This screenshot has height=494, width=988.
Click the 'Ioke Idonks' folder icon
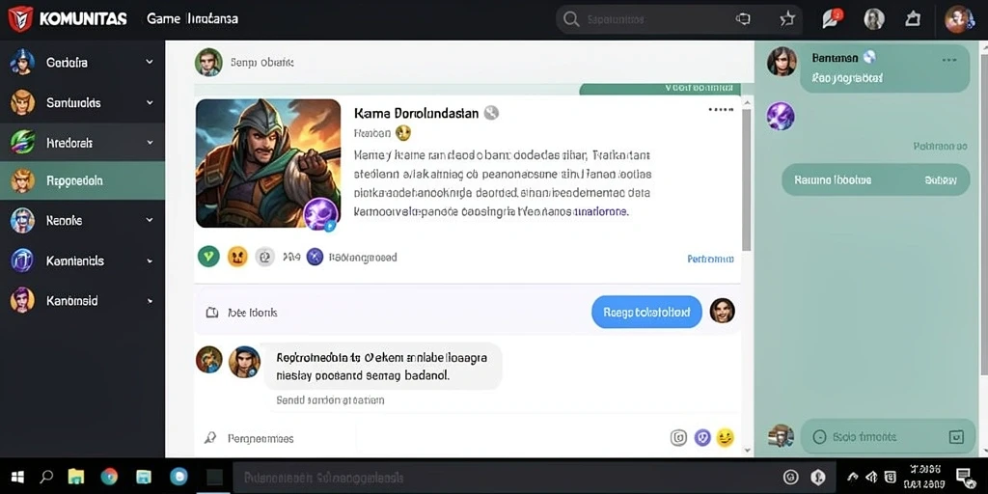point(212,313)
